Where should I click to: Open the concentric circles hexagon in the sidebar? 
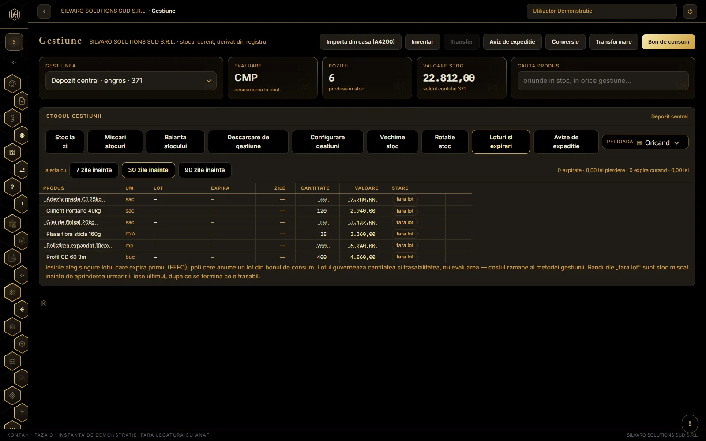12,84
